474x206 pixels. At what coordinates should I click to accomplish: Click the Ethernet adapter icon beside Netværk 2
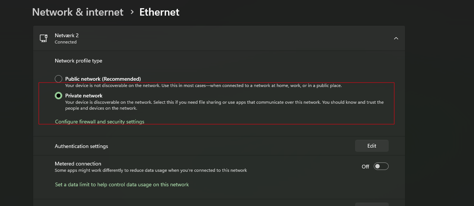click(44, 38)
